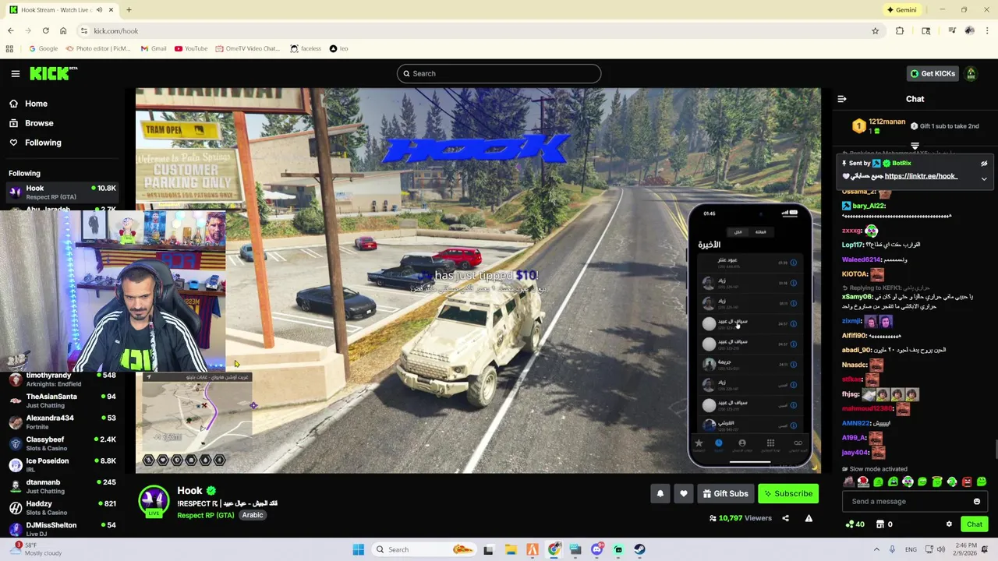
Task: Open DJMissShelton channel in Following list
Action: tap(62, 529)
